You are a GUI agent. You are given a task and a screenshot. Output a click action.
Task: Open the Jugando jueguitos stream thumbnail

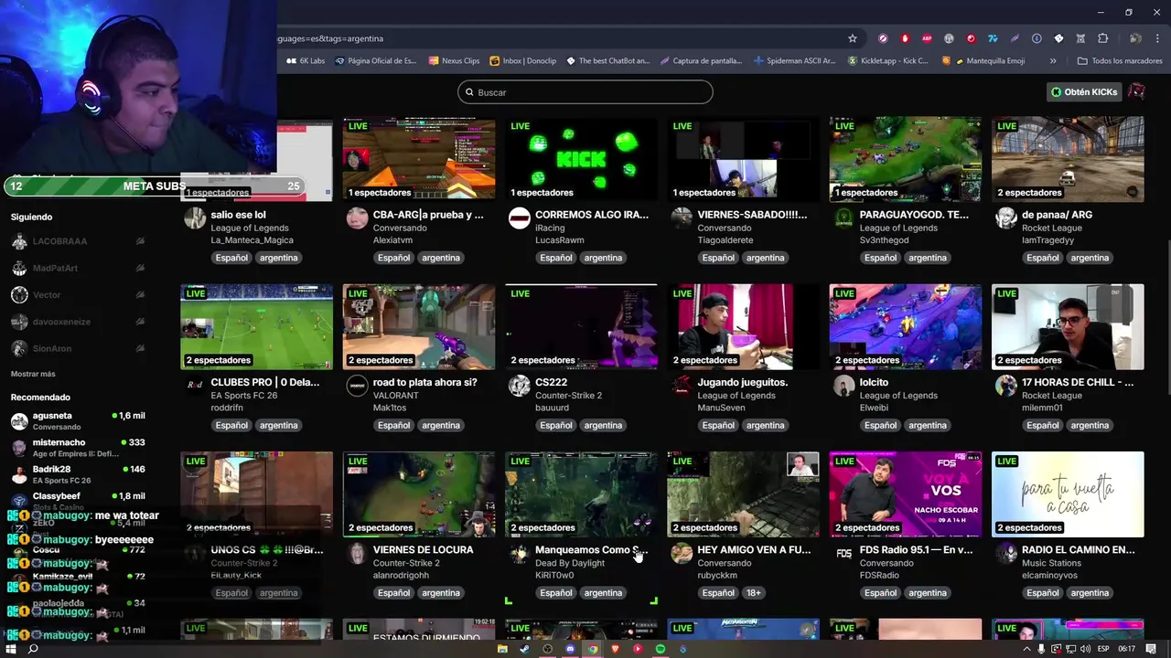[x=743, y=326]
